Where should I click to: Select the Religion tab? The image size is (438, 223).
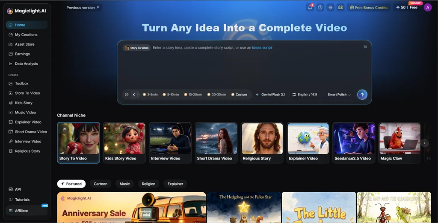click(x=148, y=184)
